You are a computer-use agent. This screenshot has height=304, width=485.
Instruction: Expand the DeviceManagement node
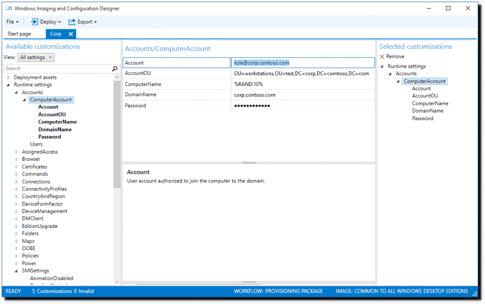coord(17,211)
